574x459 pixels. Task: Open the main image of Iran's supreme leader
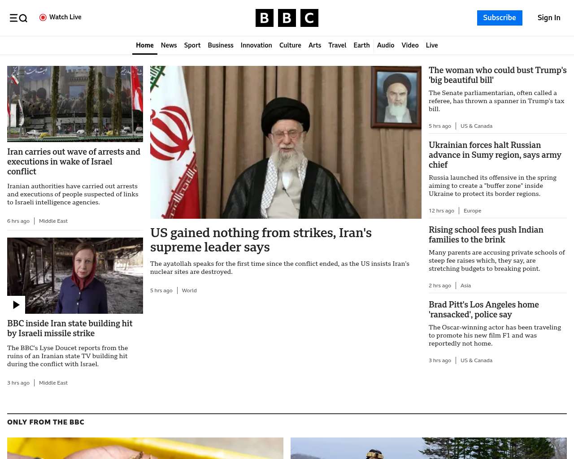[x=286, y=142]
